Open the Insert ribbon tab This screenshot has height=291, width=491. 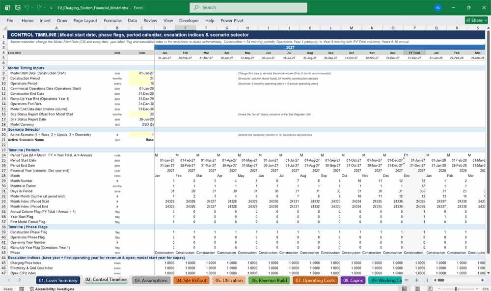(45, 20)
